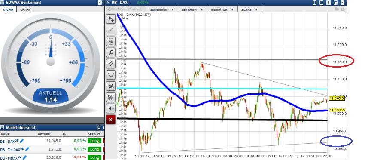Sort by the DERIVAT column header

pos(94,134)
